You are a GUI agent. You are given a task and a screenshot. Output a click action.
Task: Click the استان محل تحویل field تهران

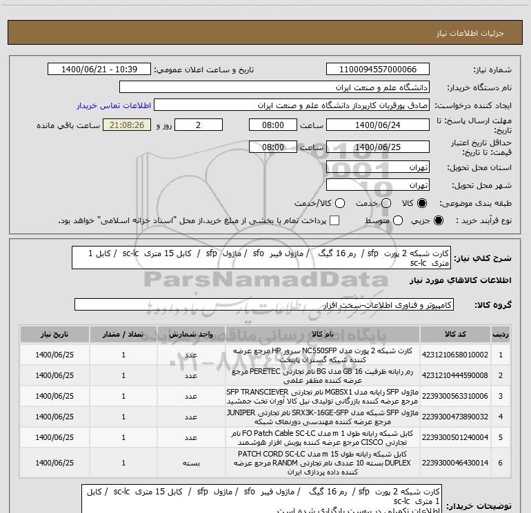click(378, 167)
